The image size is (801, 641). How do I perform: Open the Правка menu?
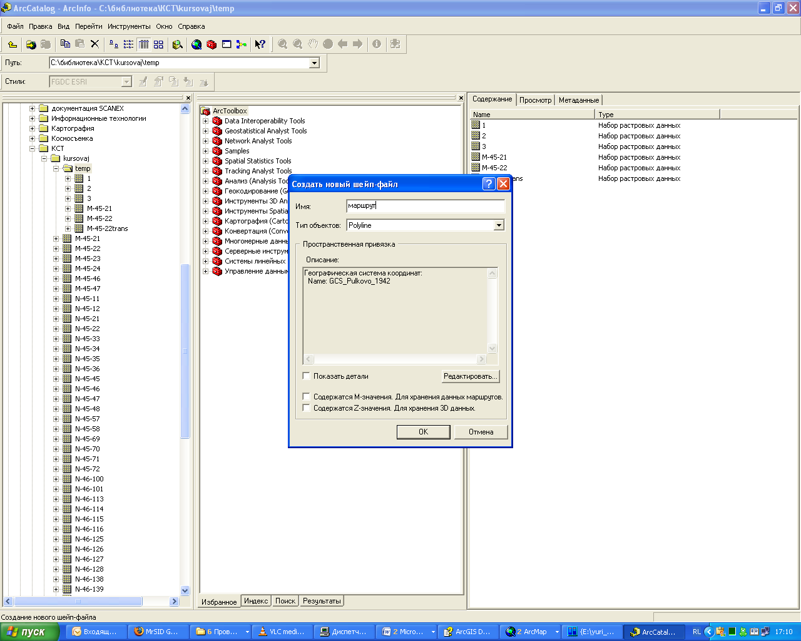pos(40,26)
